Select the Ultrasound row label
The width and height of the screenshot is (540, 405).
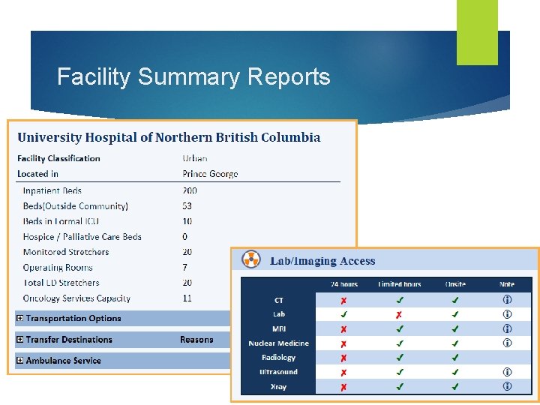click(278, 372)
